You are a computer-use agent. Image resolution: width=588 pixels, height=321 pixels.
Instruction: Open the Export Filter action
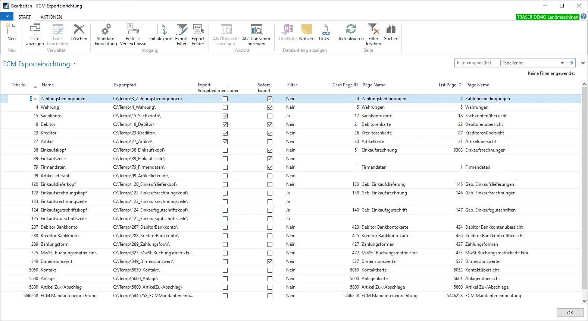182,35
